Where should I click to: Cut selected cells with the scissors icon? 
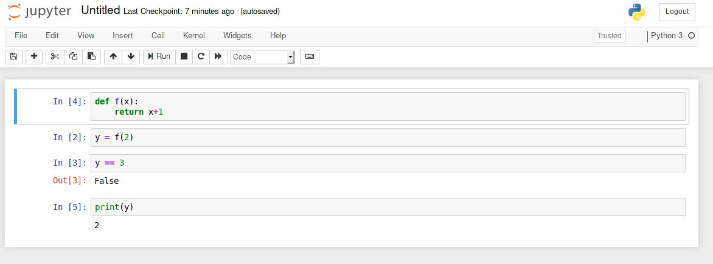pos(55,56)
